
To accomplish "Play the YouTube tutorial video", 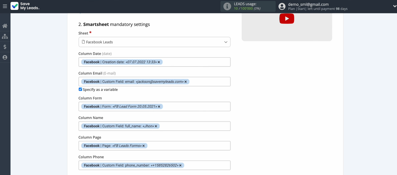I will (287, 19).
